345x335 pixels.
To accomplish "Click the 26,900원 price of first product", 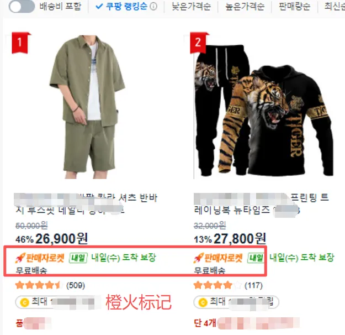I will (61, 239).
